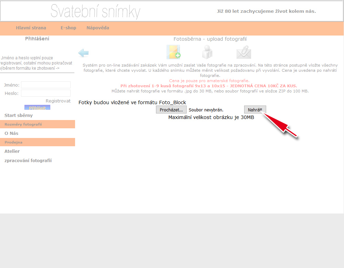Click the grey user figure icon

tap(207, 52)
